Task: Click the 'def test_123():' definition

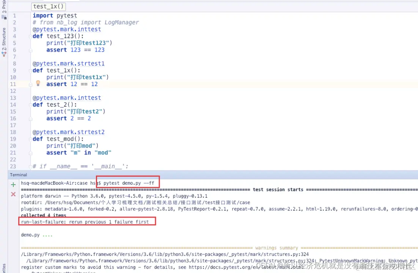Action: pos(58,36)
